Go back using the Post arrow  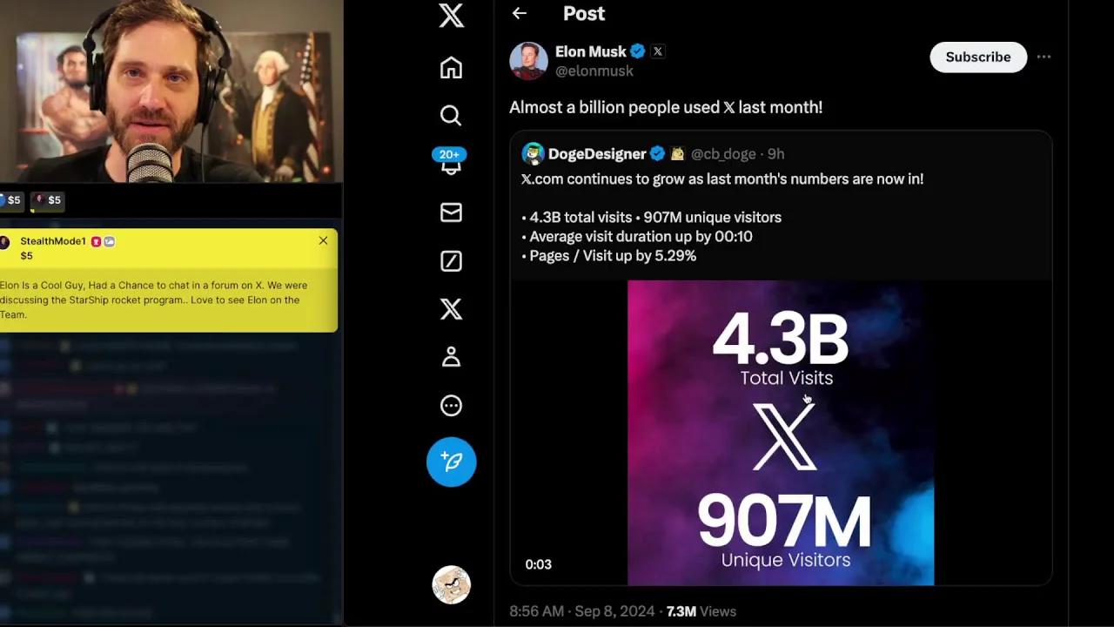click(520, 13)
